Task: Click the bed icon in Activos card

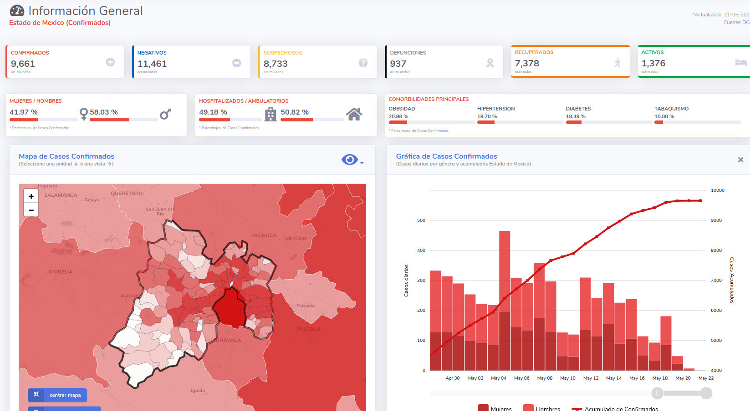Action: point(741,62)
